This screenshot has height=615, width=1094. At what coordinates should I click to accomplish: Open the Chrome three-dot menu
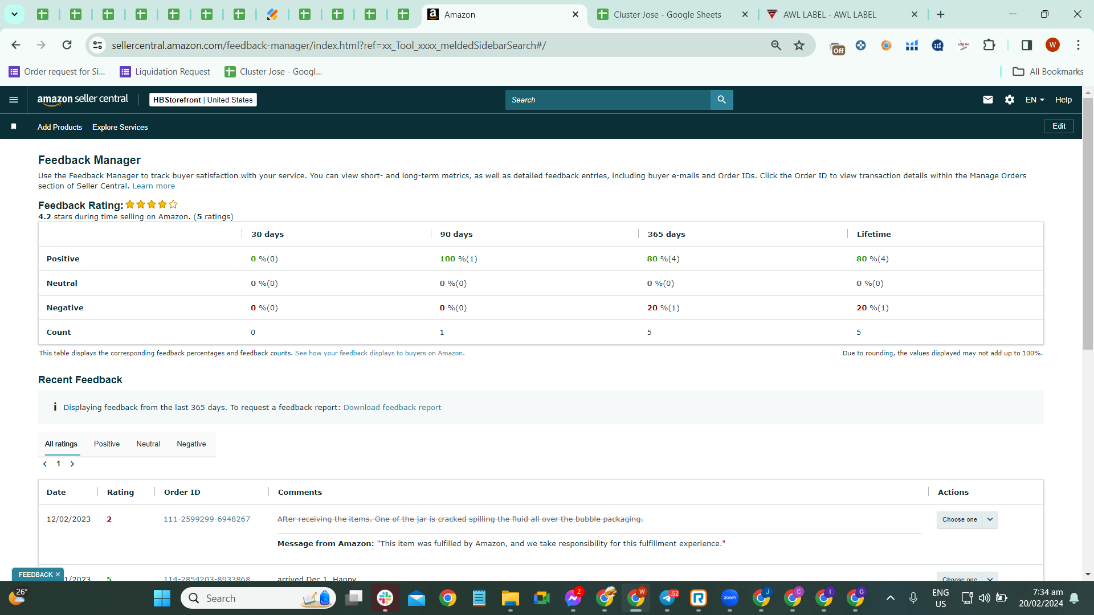point(1078,45)
